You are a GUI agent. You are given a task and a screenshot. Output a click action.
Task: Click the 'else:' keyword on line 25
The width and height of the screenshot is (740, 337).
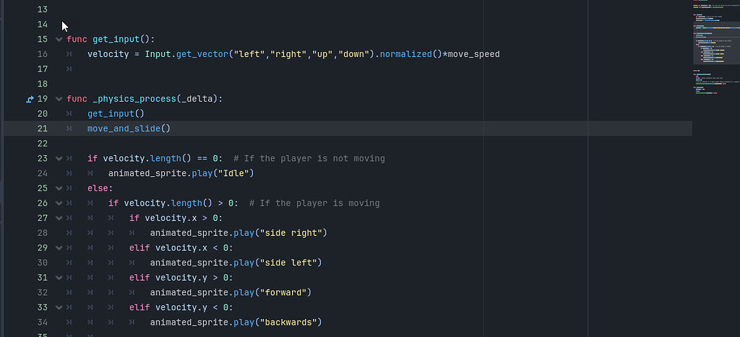[x=100, y=188]
